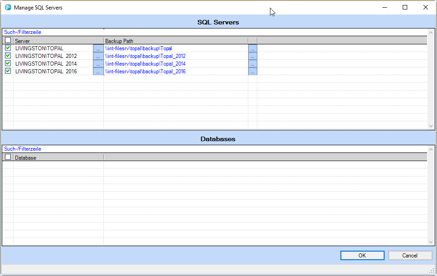Image resolution: width=437 pixels, height=276 pixels.
Task: Dismiss the dialog with Cancel
Action: coord(409,255)
